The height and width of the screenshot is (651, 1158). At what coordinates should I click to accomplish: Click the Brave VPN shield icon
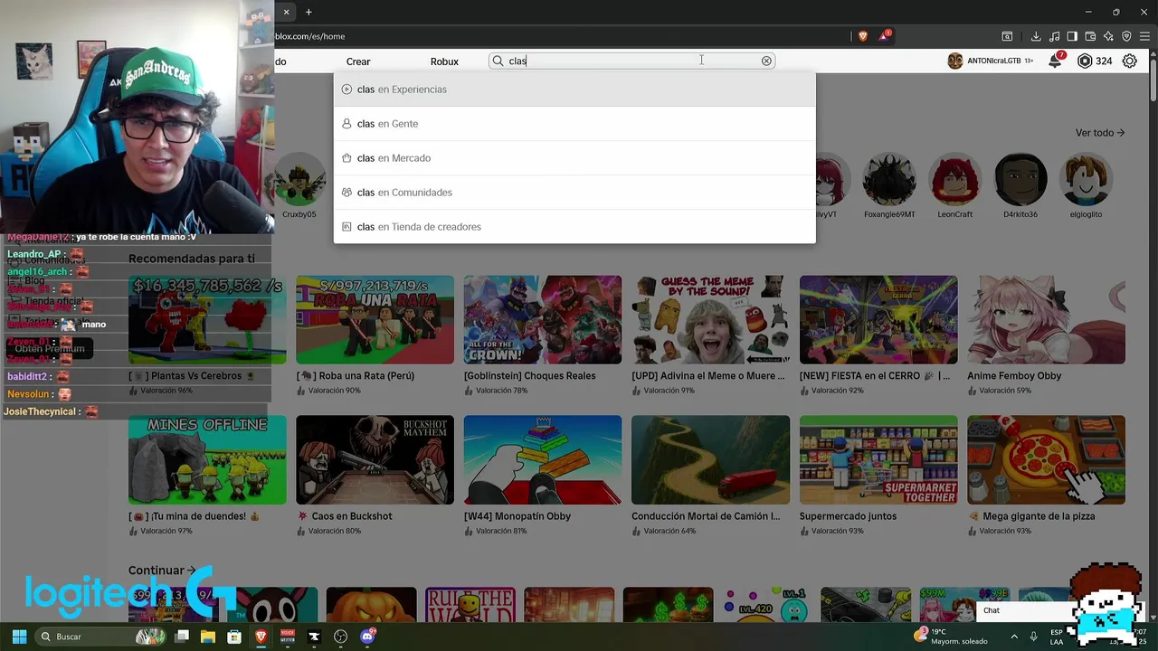coord(1126,36)
